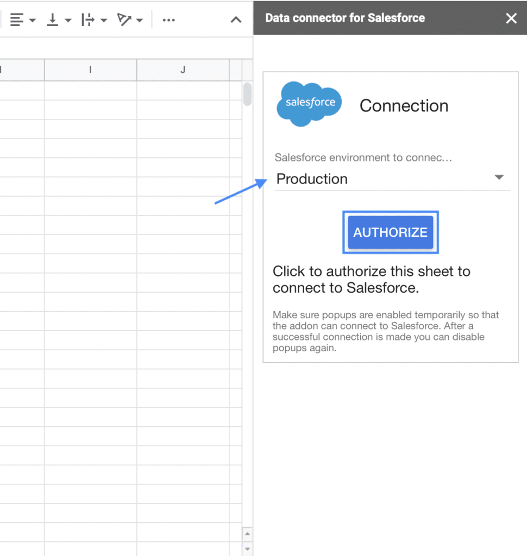Open vertical align dropdown arrow
The width and height of the screenshot is (527, 556).
[x=68, y=20]
